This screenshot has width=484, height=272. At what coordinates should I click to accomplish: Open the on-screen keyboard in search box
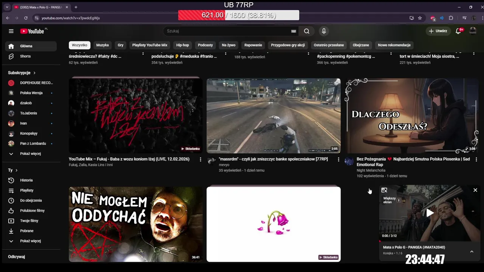[x=293, y=31]
